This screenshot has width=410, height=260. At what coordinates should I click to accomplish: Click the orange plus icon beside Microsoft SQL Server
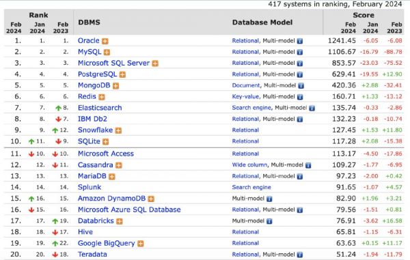tap(155, 63)
